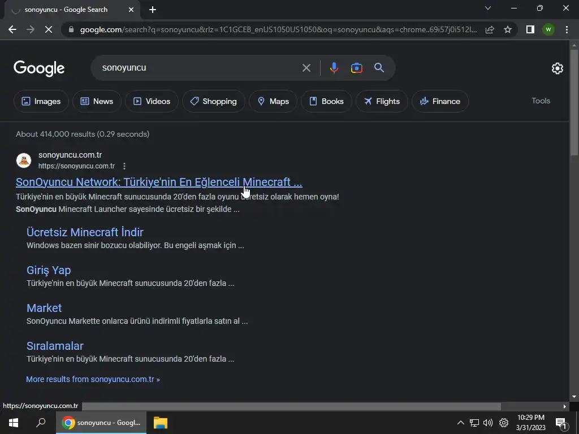Switch to Flights results
Viewport: 579px width, 434px height.
382,101
